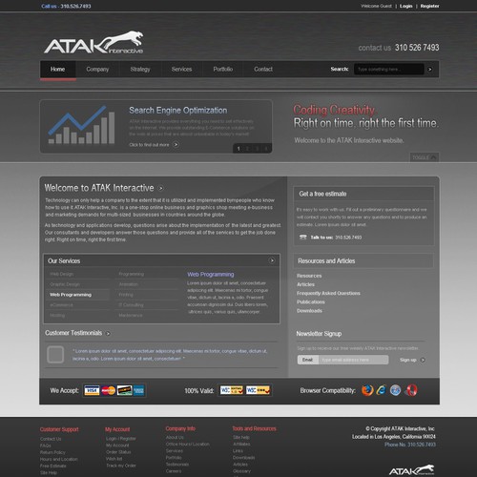477x477 pixels.
Task: Click arrow next to Welcome to ATAK Interactive
Action: point(161,188)
